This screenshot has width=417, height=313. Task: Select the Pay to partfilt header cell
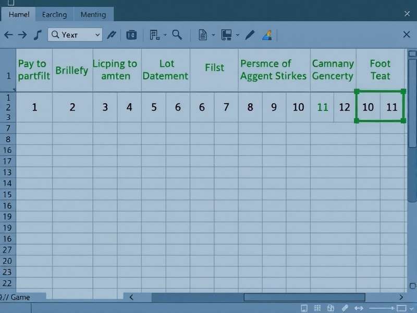pos(34,70)
